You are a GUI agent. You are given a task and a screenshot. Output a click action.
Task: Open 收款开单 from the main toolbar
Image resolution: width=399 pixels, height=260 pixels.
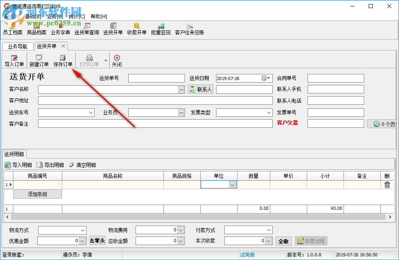click(137, 29)
